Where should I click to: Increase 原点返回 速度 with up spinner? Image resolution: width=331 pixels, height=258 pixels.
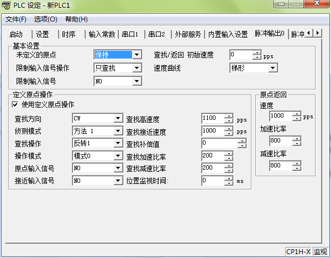(297, 114)
